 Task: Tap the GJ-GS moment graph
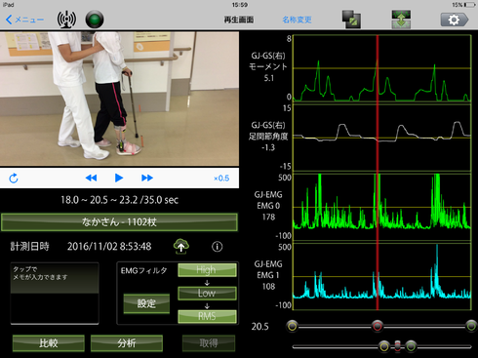382,68
